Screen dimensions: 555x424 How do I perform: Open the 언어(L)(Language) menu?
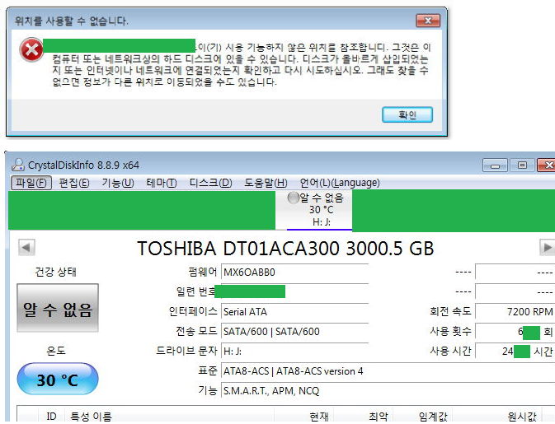coord(340,183)
